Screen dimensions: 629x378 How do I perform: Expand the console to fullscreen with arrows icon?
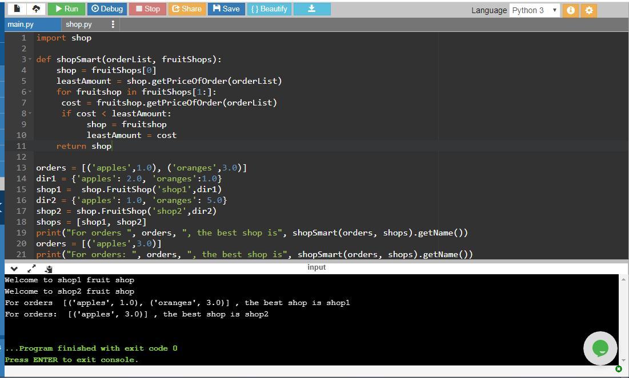pyautogui.click(x=31, y=269)
